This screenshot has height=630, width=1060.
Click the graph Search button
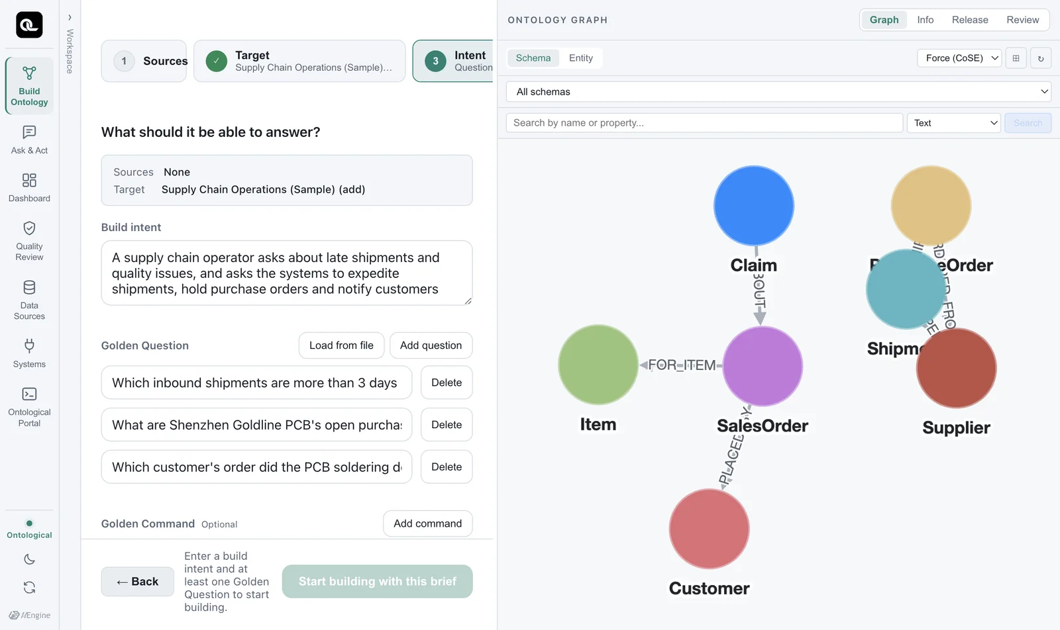click(1028, 123)
